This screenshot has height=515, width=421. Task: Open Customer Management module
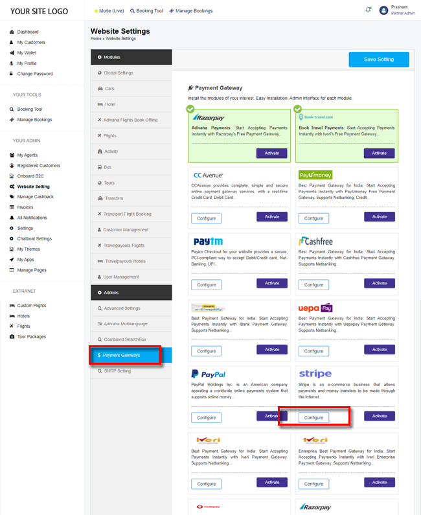(131, 230)
